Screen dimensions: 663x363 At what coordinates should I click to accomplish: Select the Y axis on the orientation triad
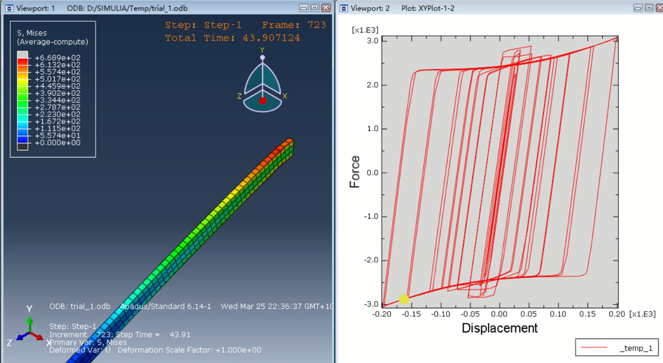coord(262,51)
